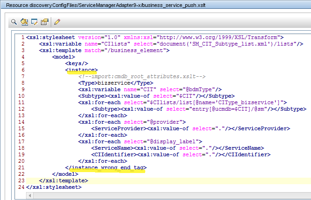311x200 pixels.
Task: Click the for-each select $CIlists line 11
Action: point(183,103)
